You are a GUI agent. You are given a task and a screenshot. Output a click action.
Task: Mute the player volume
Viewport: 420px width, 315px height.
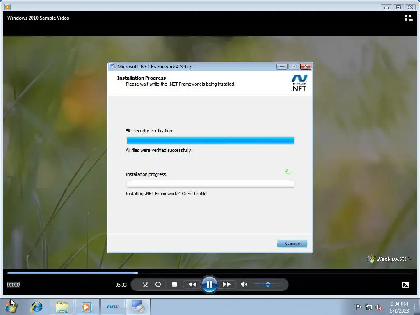[x=244, y=284]
